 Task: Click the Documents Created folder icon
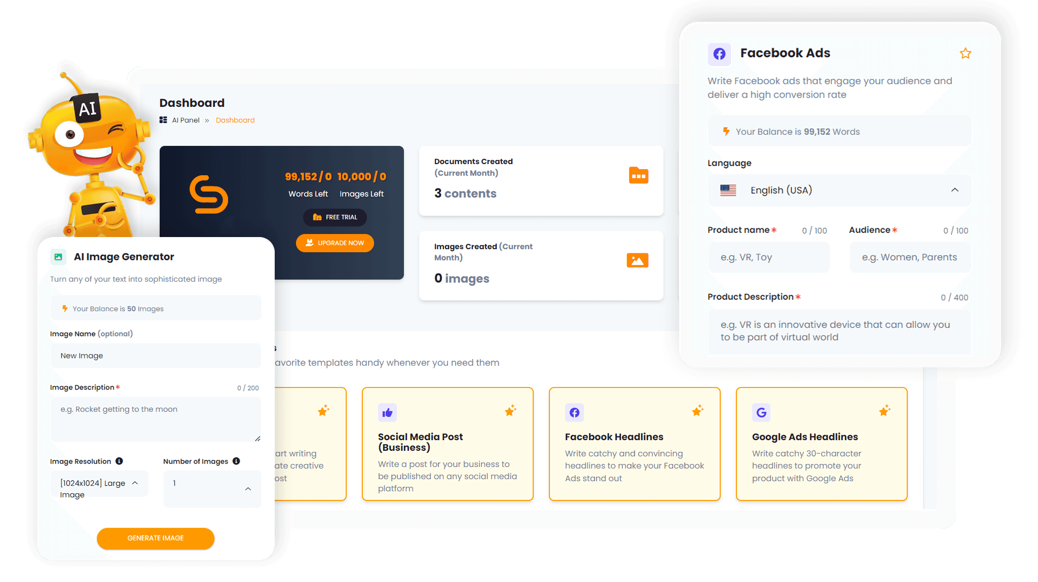tap(639, 175)
